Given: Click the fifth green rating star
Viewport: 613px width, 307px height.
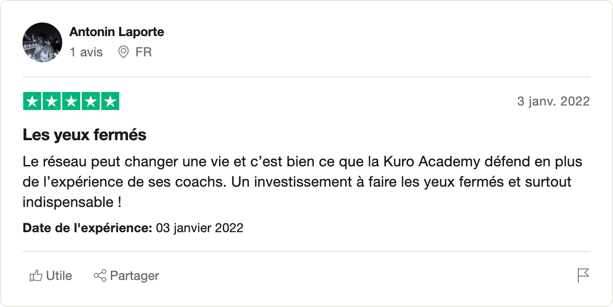Looking at the screenshot, I should pos(110,101).
